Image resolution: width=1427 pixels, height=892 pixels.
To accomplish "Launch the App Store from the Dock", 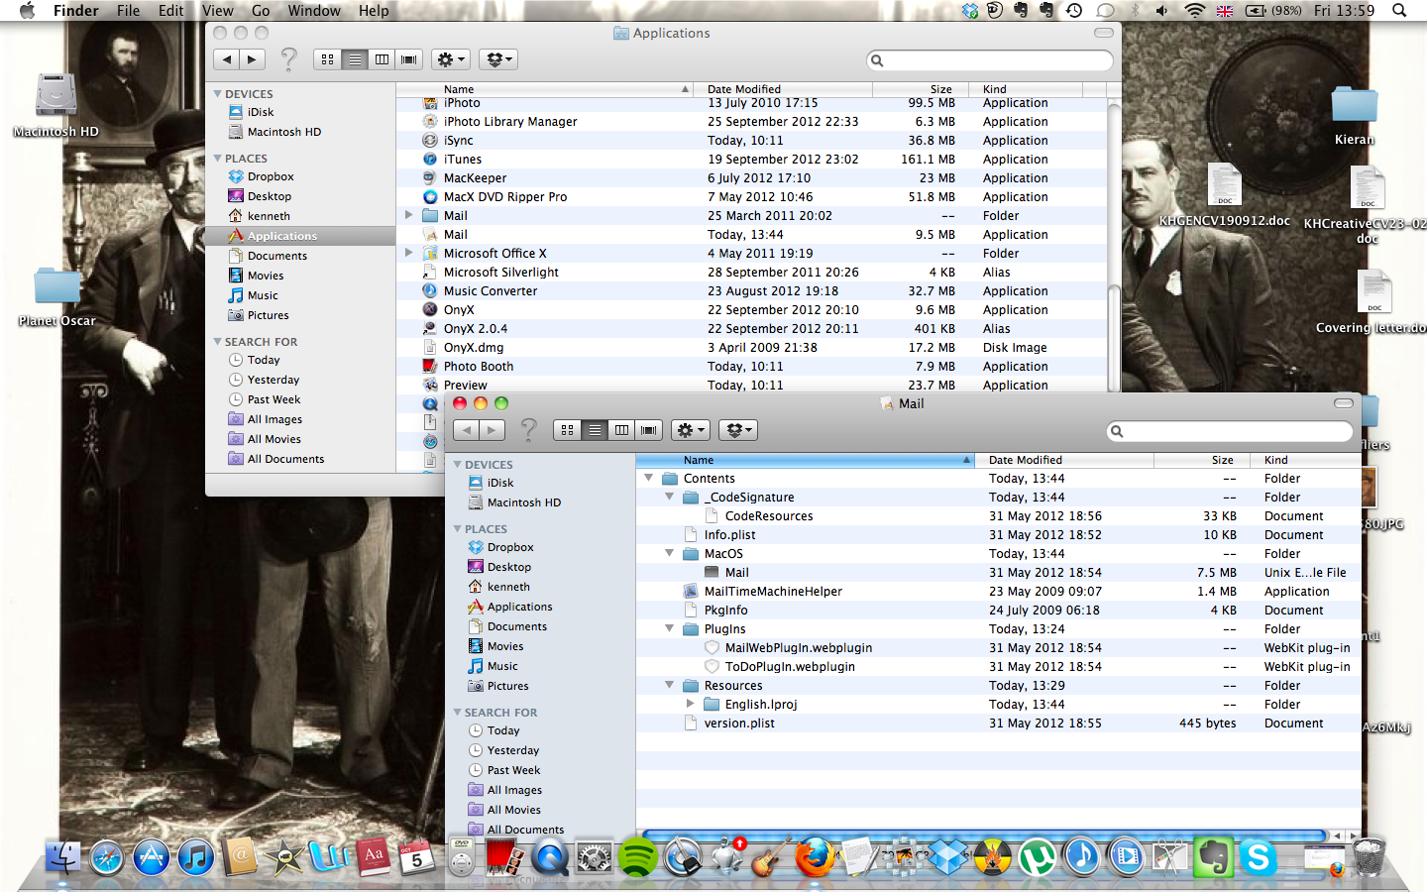I will coord(152,857).
